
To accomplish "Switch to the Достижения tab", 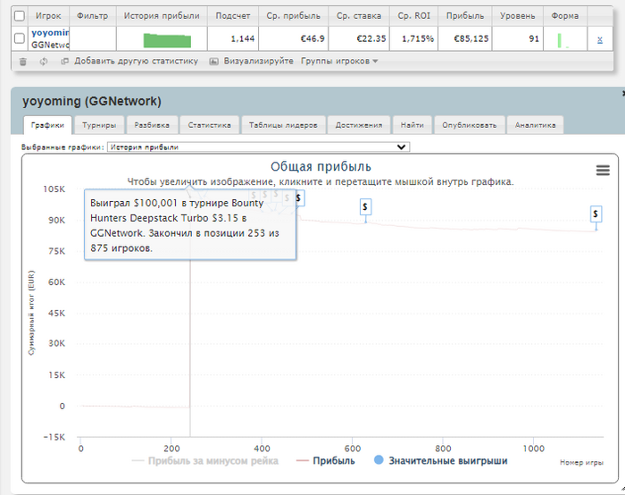I will click(359, 125).
